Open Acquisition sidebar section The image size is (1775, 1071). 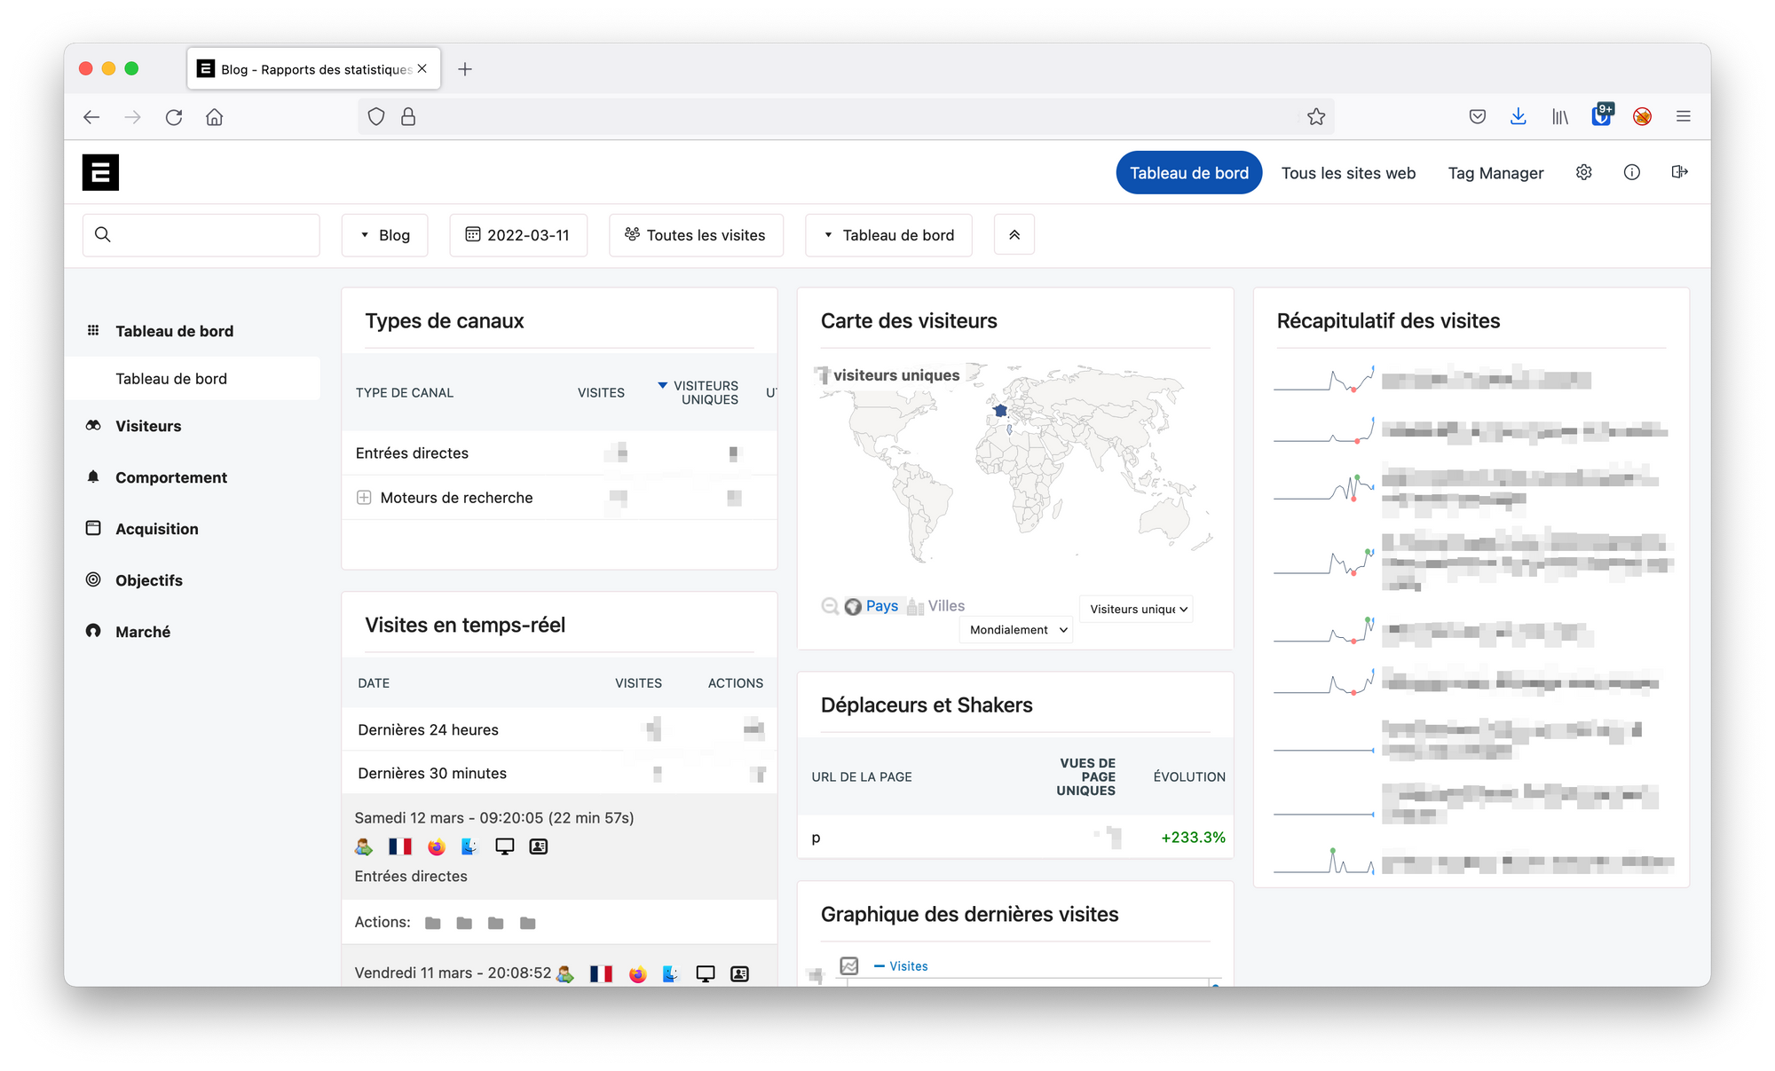point(157,529)
